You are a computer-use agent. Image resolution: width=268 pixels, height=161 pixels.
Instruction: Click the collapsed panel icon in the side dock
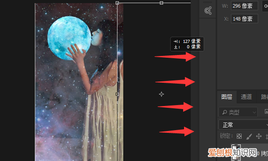tap(208, 11)
